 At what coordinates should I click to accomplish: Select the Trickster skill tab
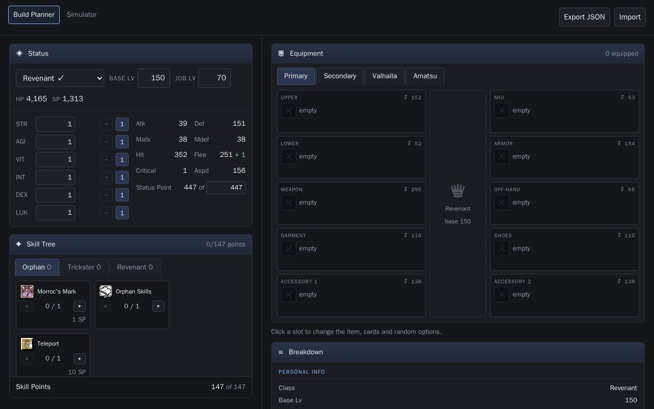(x=84, y=267)
